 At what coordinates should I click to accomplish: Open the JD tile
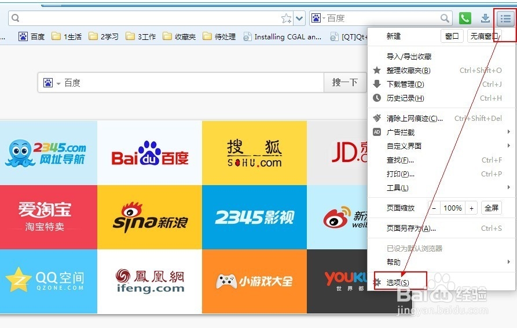tap(338, 153)
